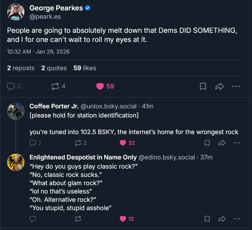Open the 59 likes list
This screenshot has width=252, height=230.
point(84,68)
